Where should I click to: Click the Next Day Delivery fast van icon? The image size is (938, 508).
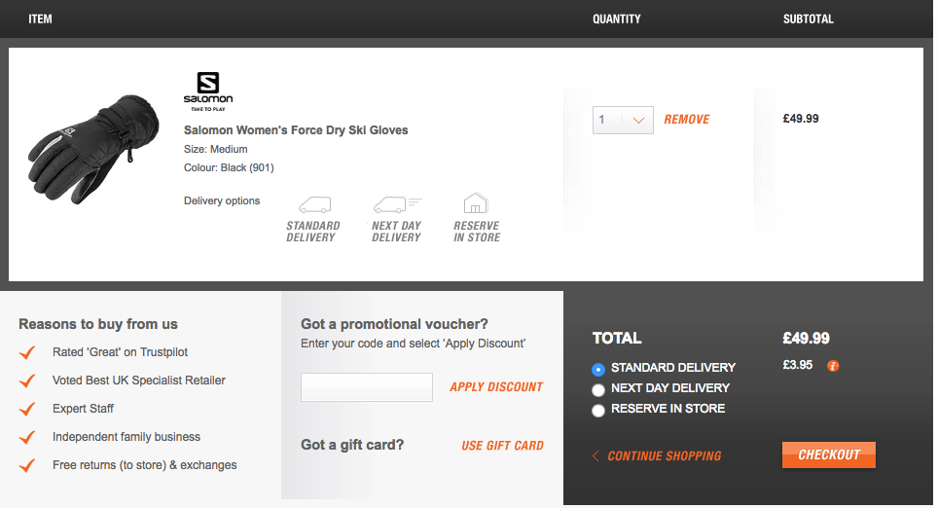coord(398,205)
